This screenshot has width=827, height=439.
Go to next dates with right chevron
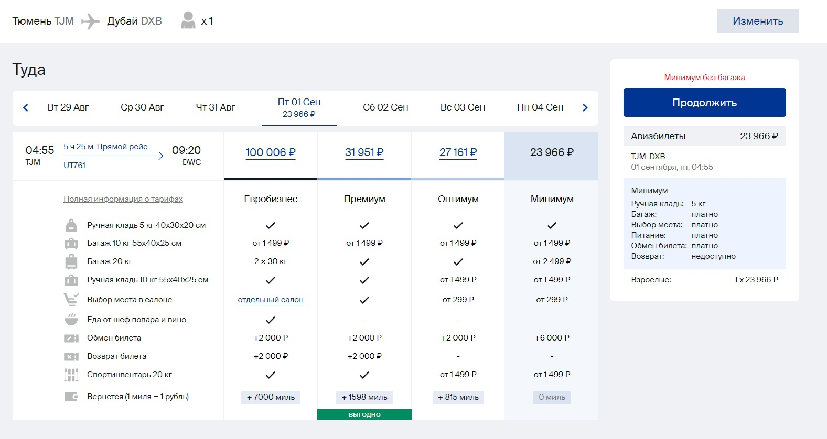[x=585, y=107]
